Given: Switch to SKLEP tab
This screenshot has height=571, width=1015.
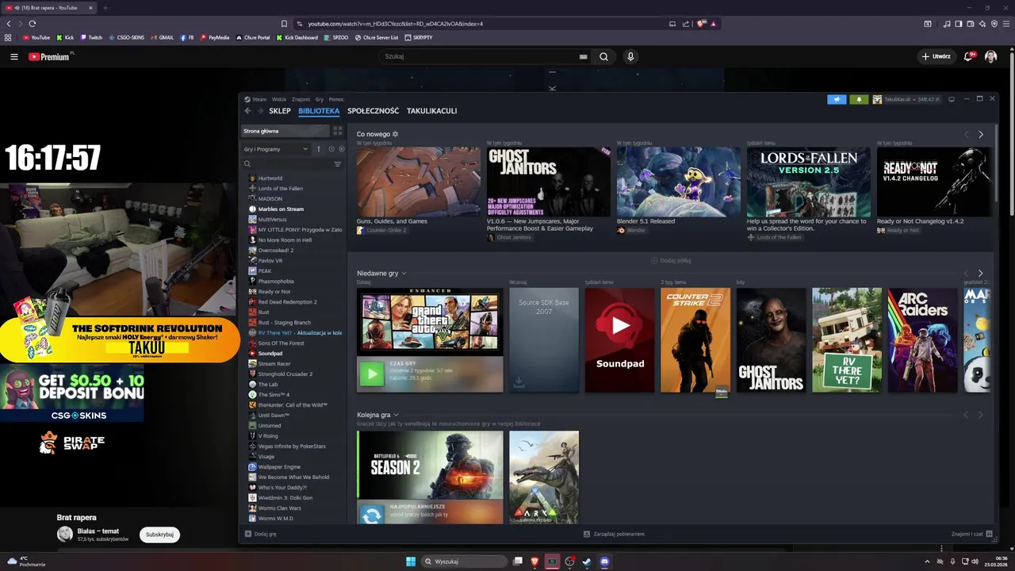Looking at the screenshot, I should (280, 111).
